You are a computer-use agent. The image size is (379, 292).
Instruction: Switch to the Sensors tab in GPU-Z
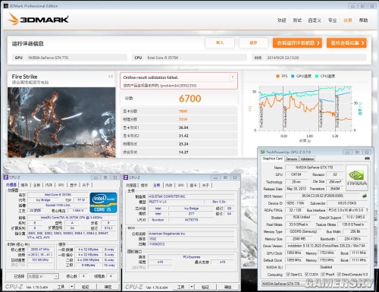(x=292, y=159)
